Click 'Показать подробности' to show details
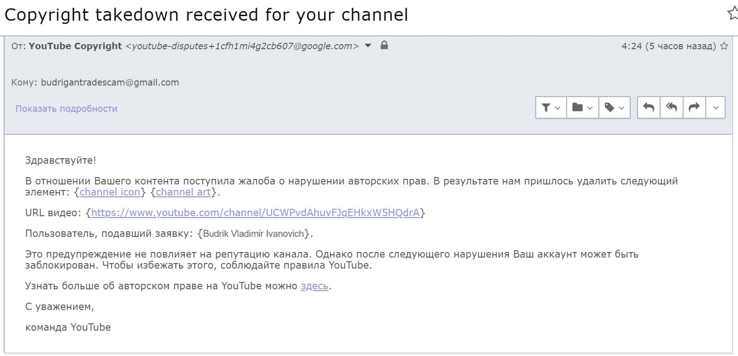 pyautogui.click(x=66, y=109)
